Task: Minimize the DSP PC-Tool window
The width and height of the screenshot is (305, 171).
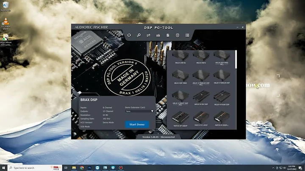Action: pyautogui.click(x=238, y=28)
